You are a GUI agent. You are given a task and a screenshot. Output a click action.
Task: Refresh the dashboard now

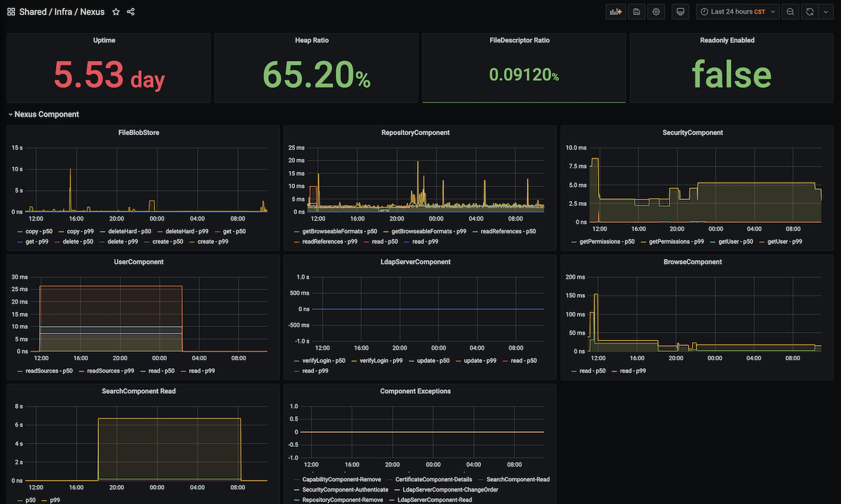809,12
